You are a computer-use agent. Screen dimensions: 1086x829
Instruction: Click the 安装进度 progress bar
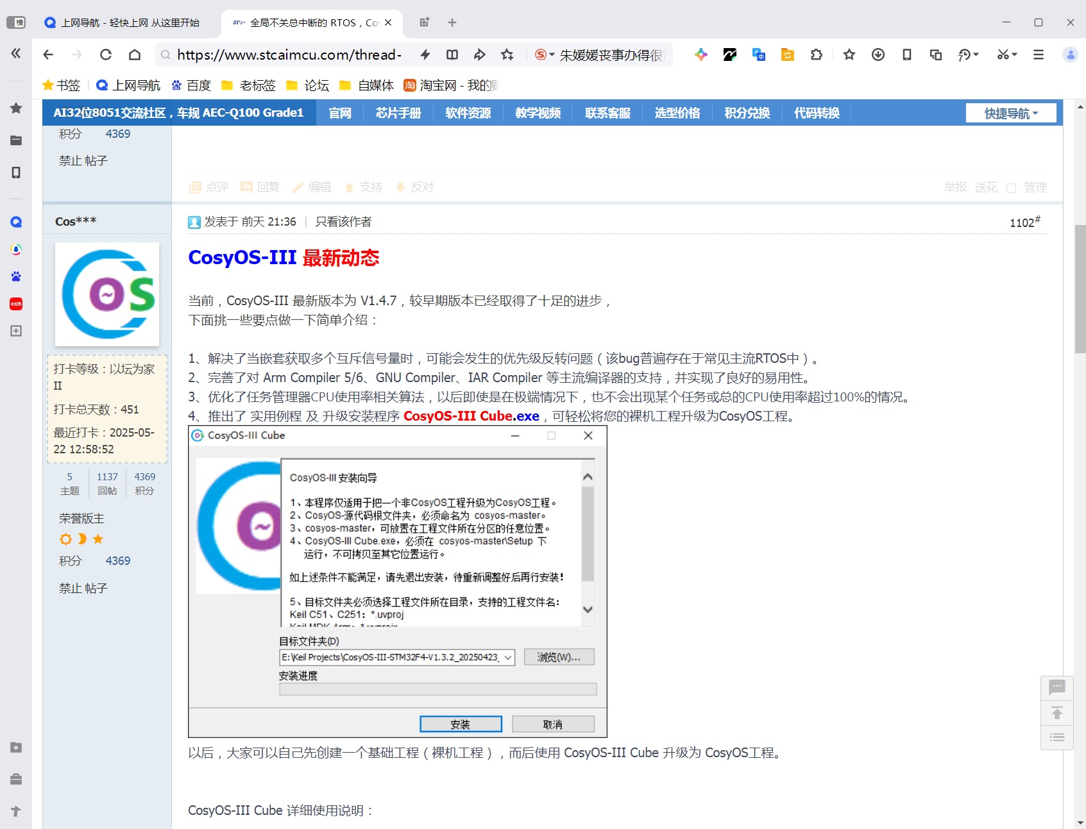(x=438, y=689)
